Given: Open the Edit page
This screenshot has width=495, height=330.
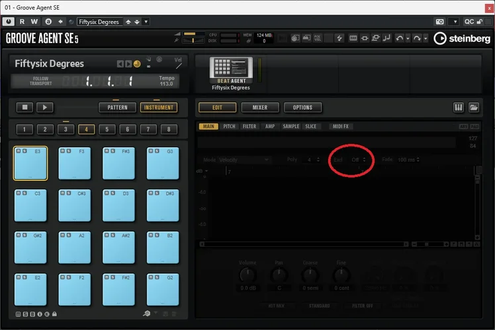Looking at the screenshot, I should 217,108.
